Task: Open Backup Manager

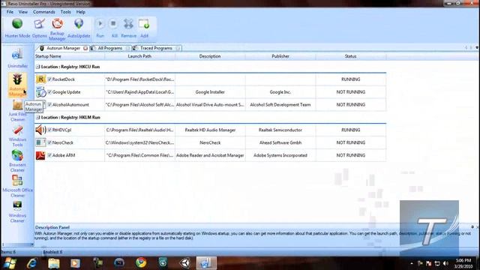Action: pyautogui.click(x=57, y=29)
